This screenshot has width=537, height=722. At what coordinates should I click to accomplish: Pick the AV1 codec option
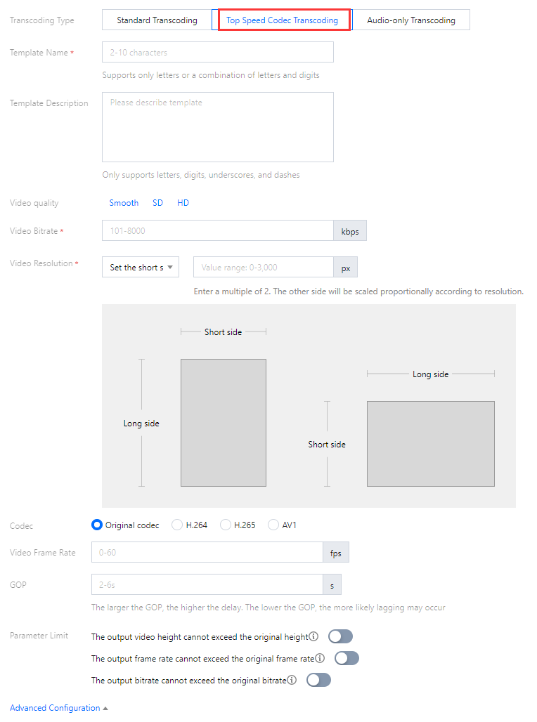point(273,525)
